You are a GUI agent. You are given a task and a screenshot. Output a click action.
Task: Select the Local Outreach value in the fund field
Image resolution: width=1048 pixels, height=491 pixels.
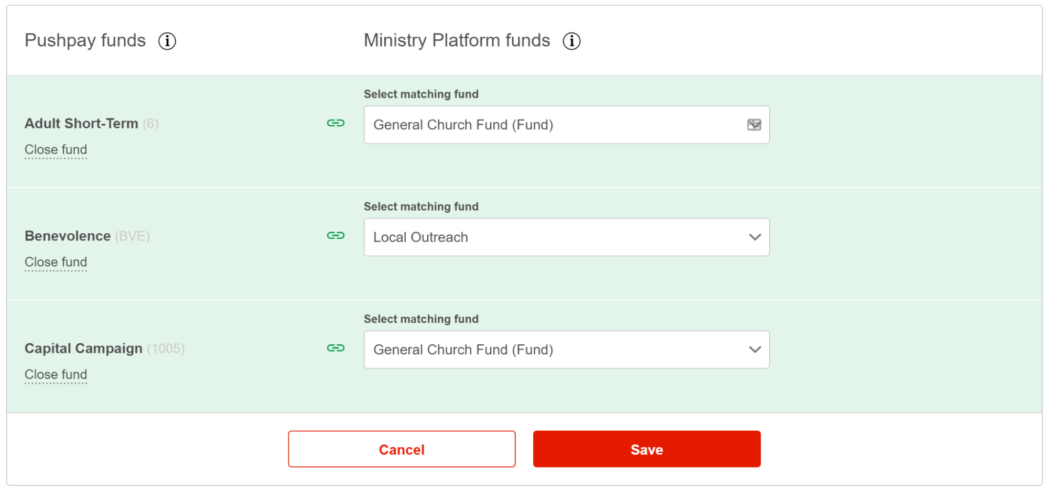pos(420,237)
